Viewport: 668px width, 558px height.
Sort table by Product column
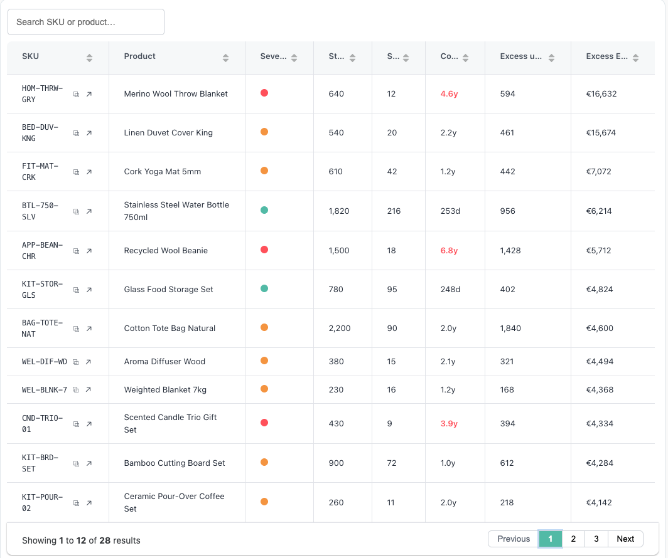pyautogui.click(x=225, y=58)
